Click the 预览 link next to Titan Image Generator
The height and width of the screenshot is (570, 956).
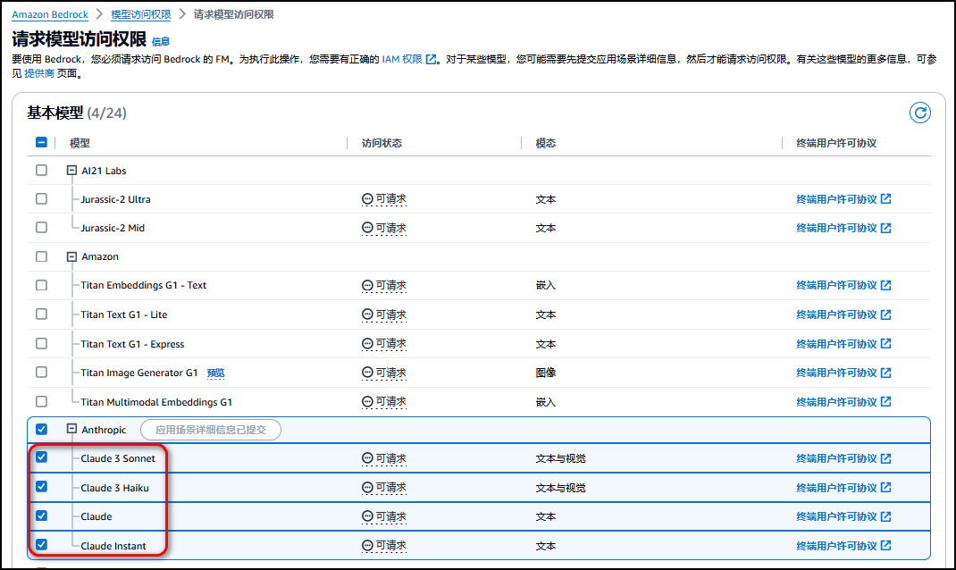pyautogui.click(x=216, y=373)
